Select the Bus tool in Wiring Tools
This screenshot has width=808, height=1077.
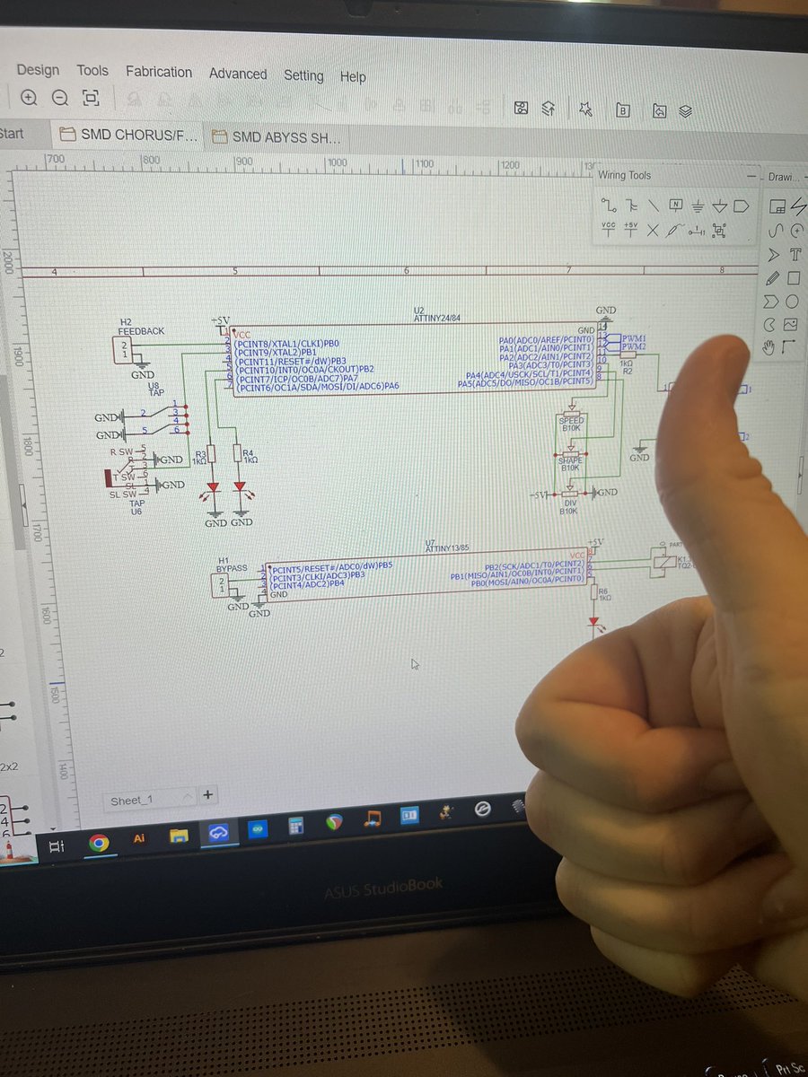tap(631, 206)
